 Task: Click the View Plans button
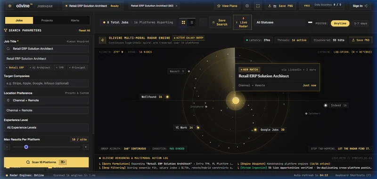[x=227, y=6]
